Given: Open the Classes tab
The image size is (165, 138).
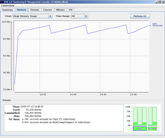Looking at the screenshot, I should click(x=48, y=10).
